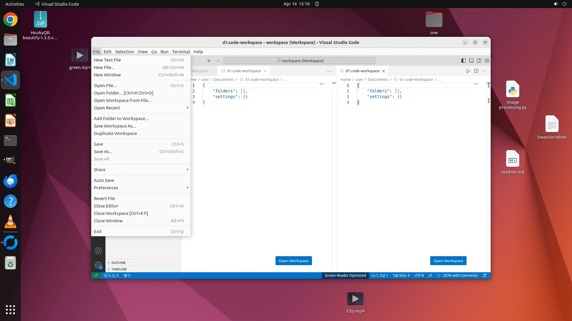Click the workspace search command center field
Screen dimensions: 572x321
click(299, 61)
